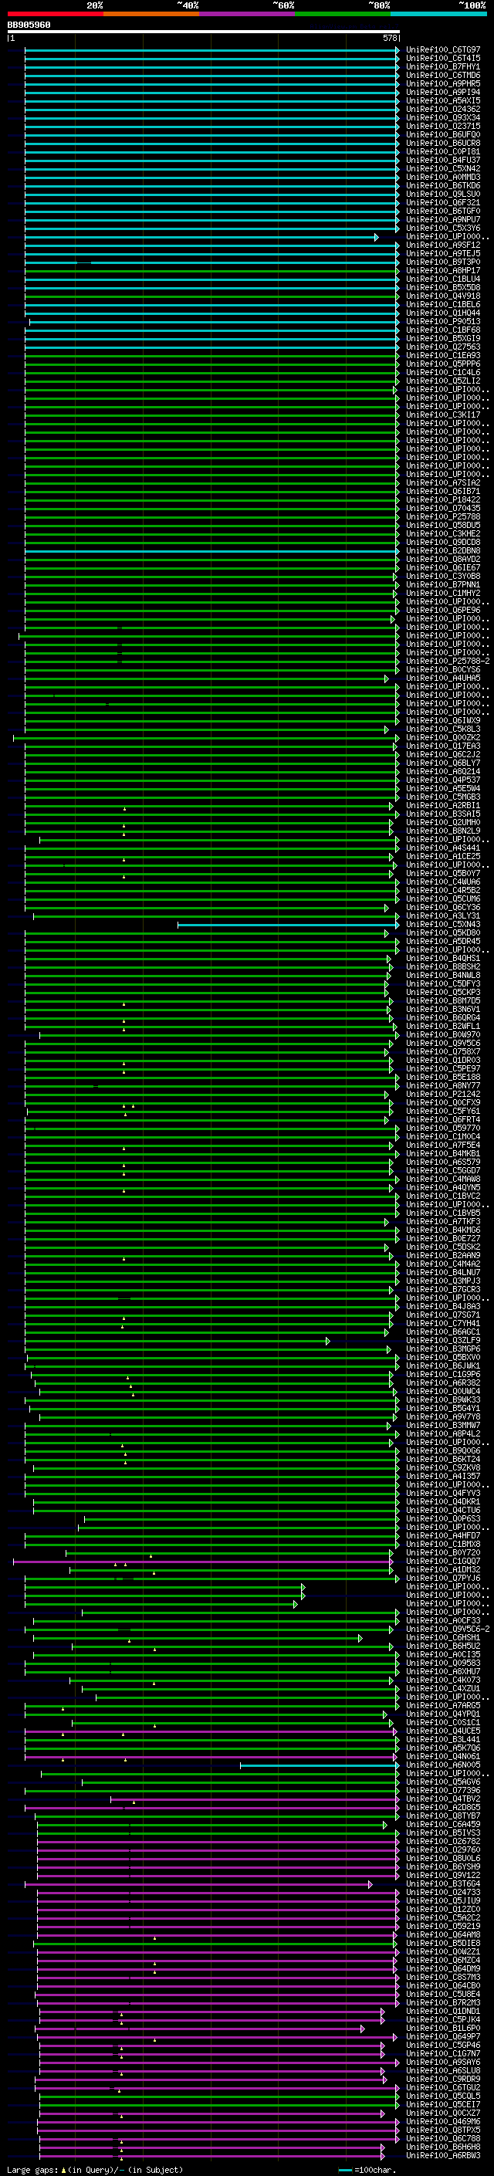Viewport: 494px width, 2176px height.
Task: Select the UniRef100_B9T3P0 label
Action: point(443,262)
